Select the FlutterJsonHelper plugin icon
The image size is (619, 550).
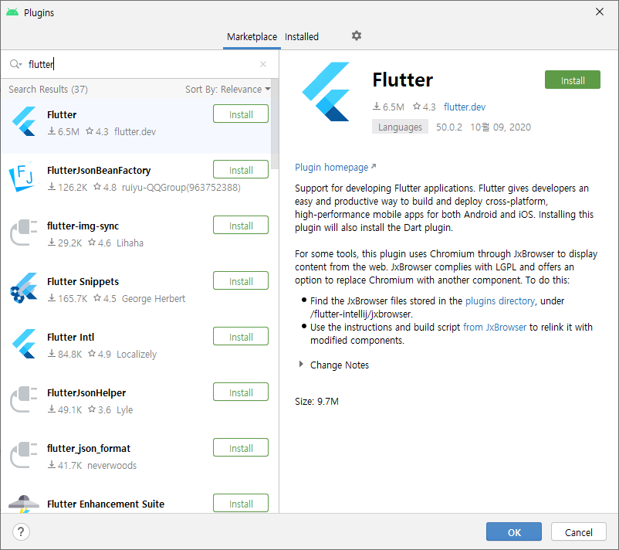tap(23, 399)
